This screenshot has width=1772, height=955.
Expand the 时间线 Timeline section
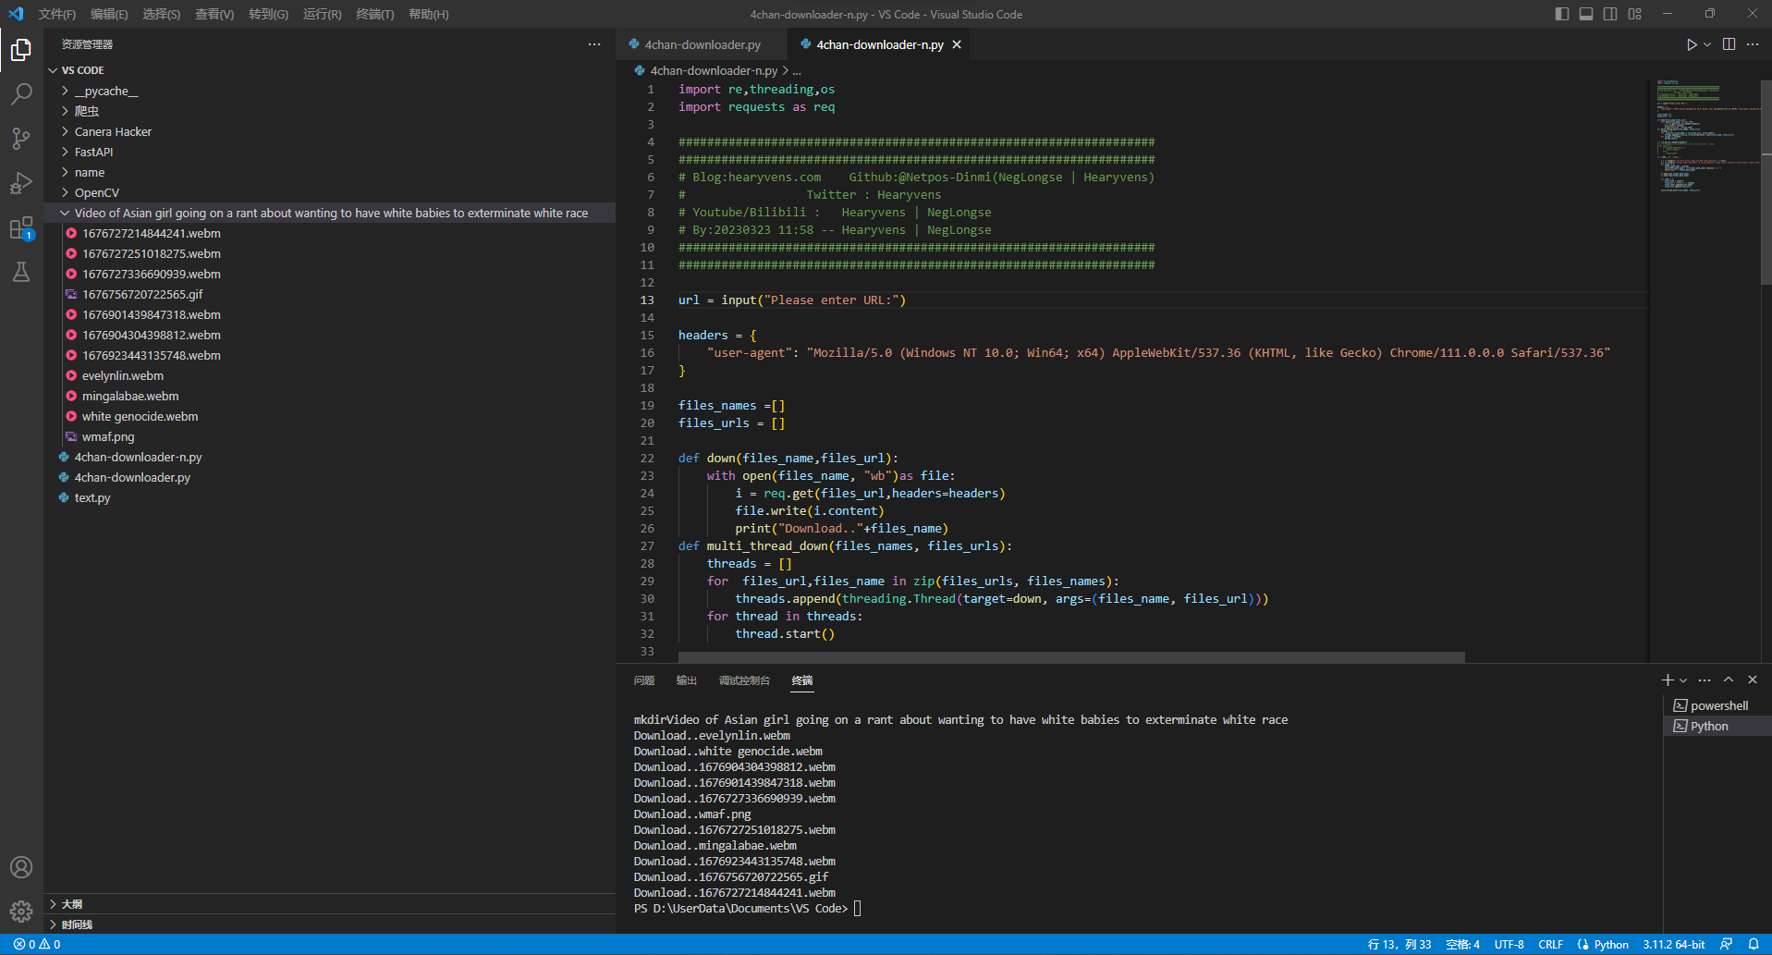coord(330,924)
